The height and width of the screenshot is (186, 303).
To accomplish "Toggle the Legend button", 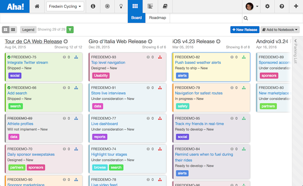I will coord(28,30).
